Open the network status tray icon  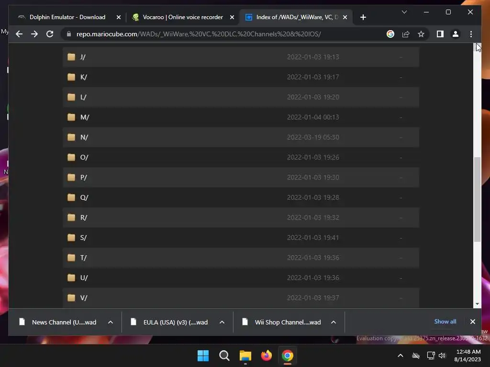pos(431,356)
